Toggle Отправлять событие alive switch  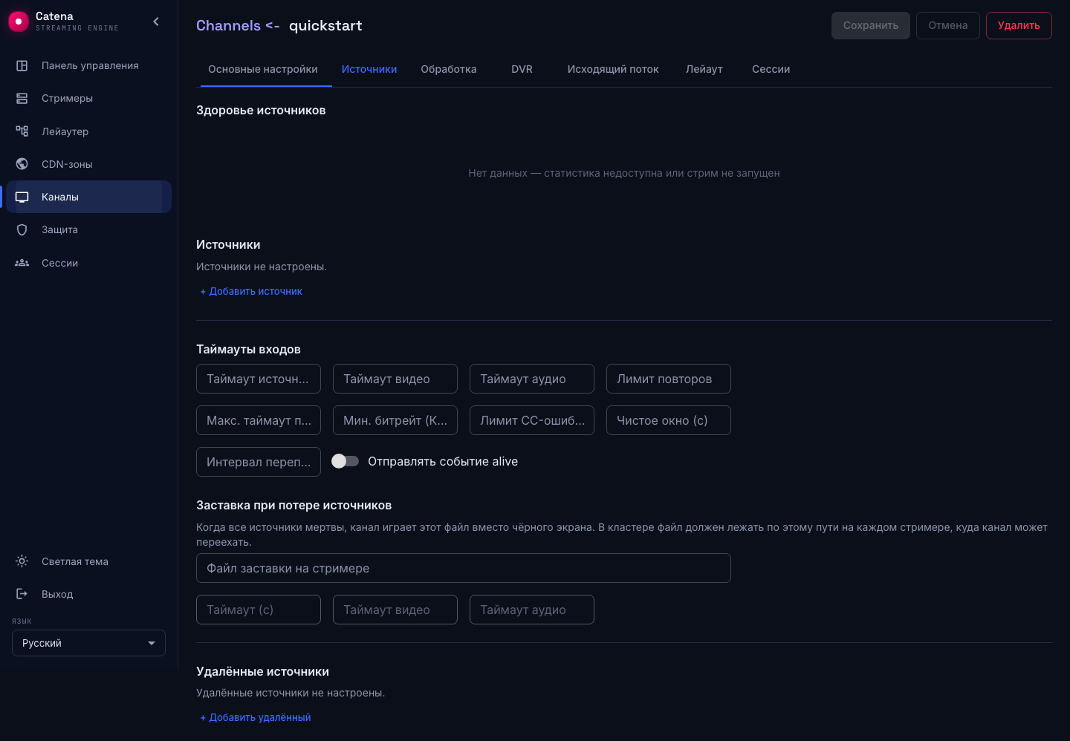click(345, 461)
